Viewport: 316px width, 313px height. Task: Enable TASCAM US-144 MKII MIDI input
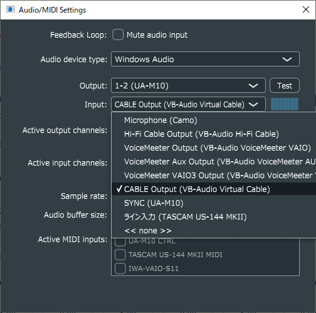(x=120, y=255)
